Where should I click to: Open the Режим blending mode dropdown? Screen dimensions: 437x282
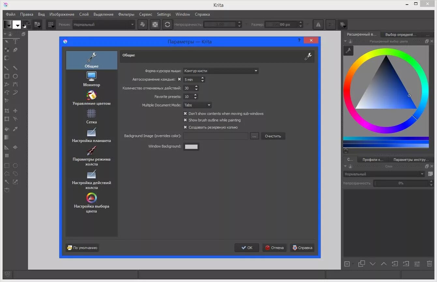coord(104,24)
